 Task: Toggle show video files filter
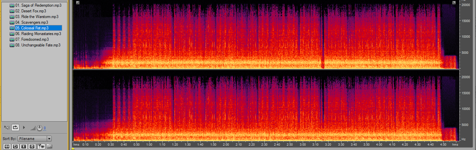[x=24, y=146]
